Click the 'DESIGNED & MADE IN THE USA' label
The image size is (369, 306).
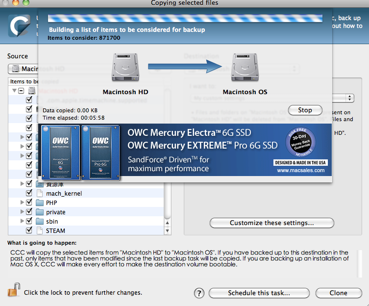(x=300, y=162)
